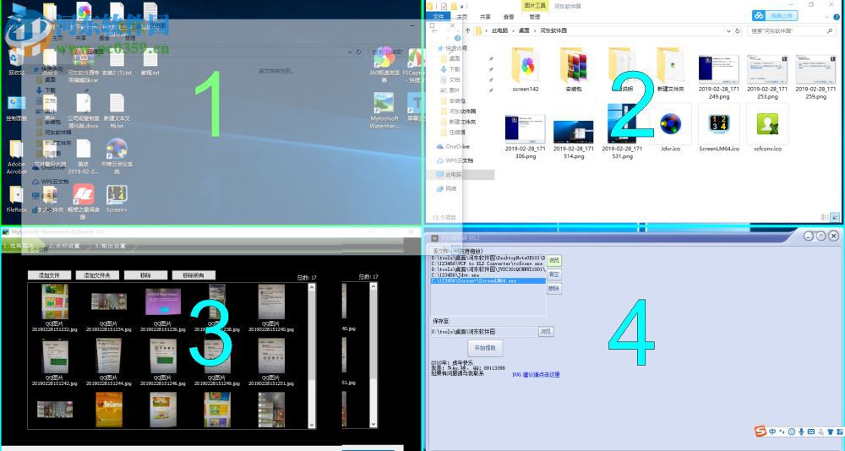Image resolution: width=845 pixels, height=451 pixels.
Task: Click 删除 button in icon extractor
Action: coord(554,288)
